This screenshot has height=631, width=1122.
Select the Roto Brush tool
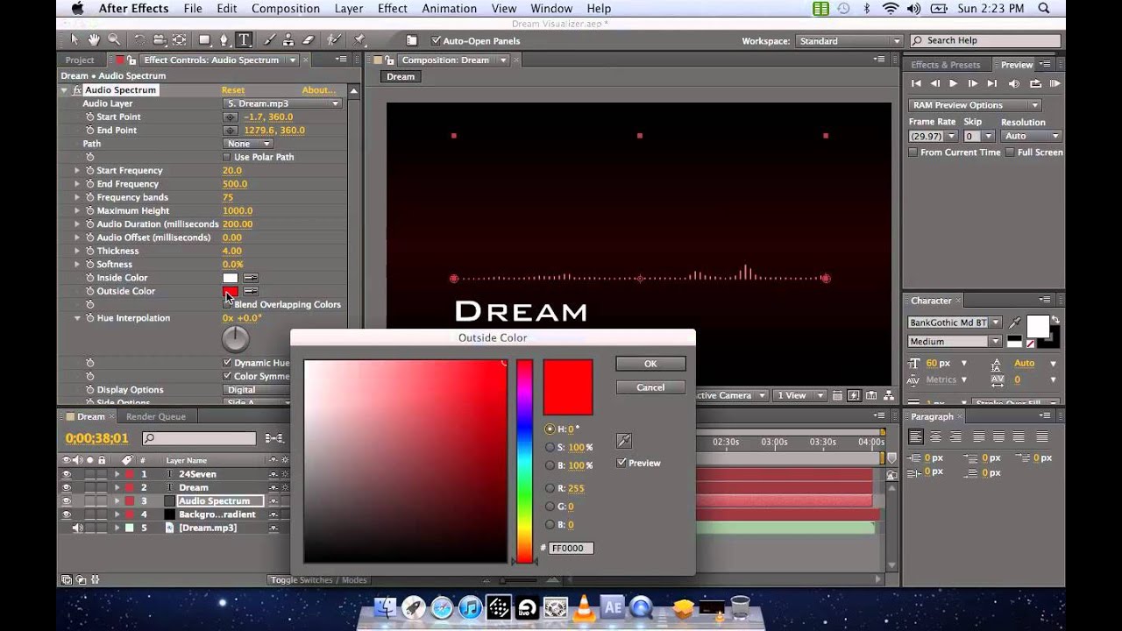[x=334, y=40]
